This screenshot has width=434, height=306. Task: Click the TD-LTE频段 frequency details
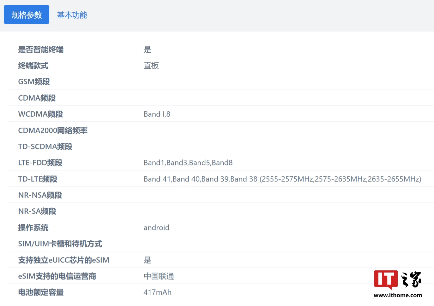pyautogui.click(x=282, y=179)
